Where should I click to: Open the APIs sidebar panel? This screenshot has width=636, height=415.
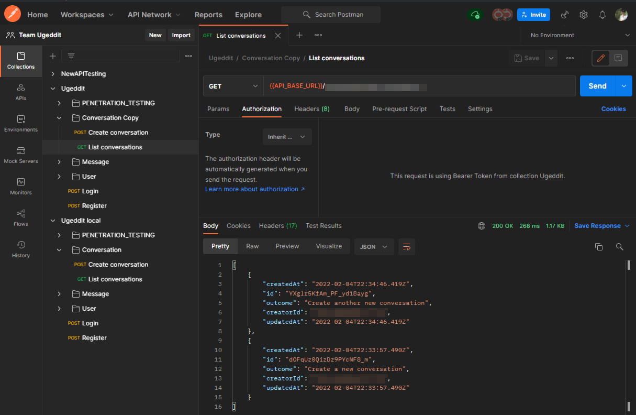coord(21,93)
